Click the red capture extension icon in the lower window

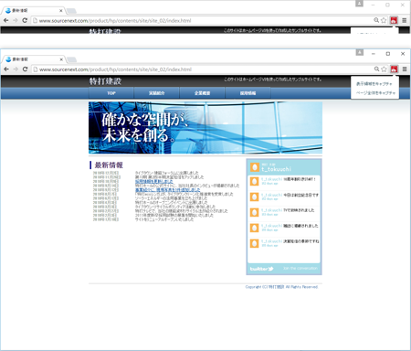click(x=394, y=69)
